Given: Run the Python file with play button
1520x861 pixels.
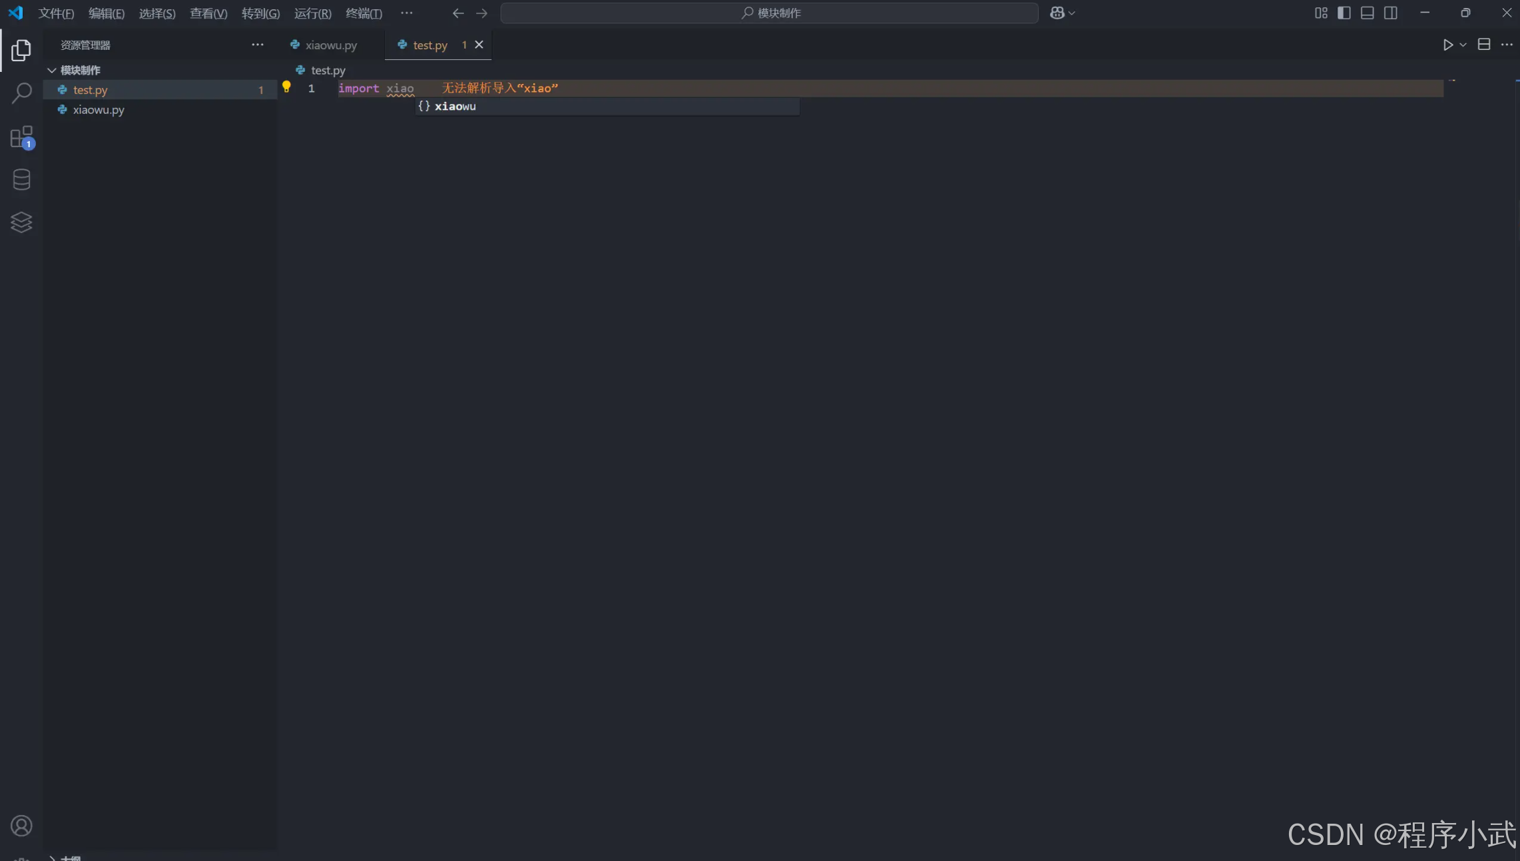Looking at the screenshot, I should pyautogui.click(x=1447, y=45).
